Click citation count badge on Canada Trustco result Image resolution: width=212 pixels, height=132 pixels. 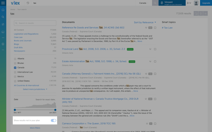[150, 99]
